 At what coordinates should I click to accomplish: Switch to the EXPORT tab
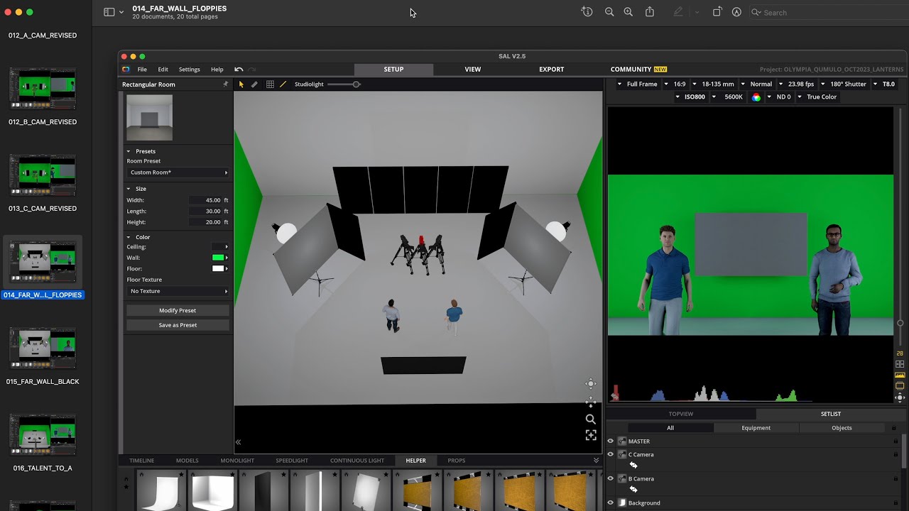[551, 70]
